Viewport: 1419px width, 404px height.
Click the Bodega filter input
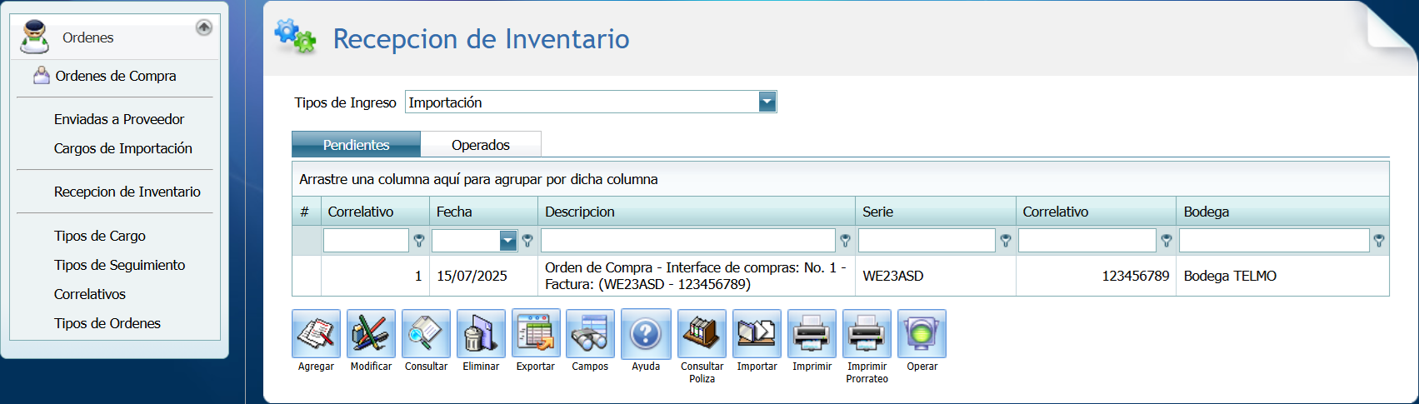pos(1275,241)
